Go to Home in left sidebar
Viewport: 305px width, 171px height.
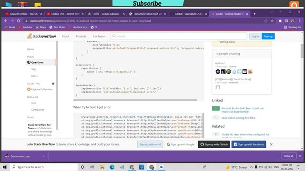click(x=30, y=49)
